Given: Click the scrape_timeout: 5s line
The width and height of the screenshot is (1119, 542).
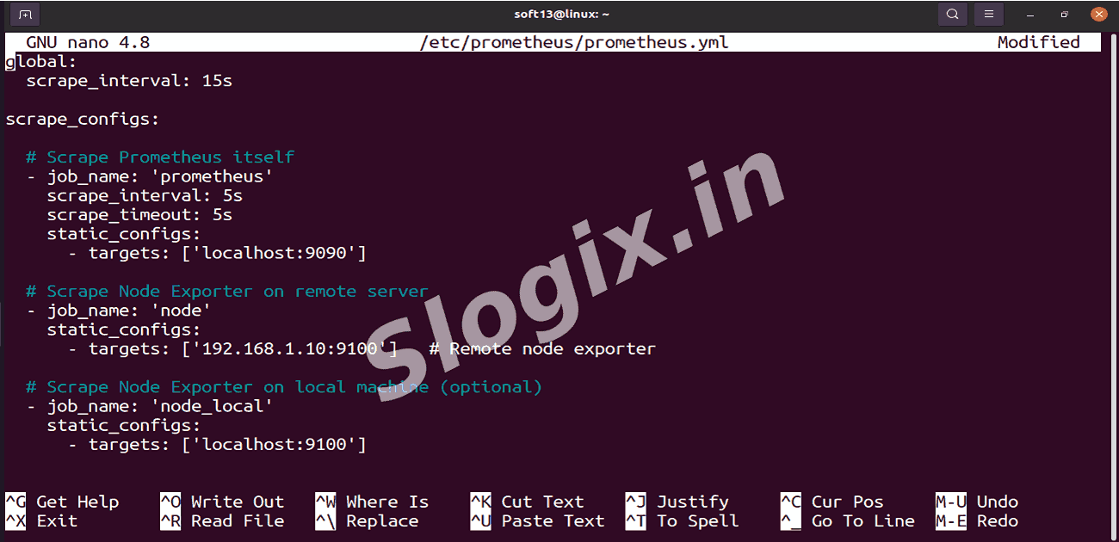Looking at the screenshot, I should click(x=139, y=214).
